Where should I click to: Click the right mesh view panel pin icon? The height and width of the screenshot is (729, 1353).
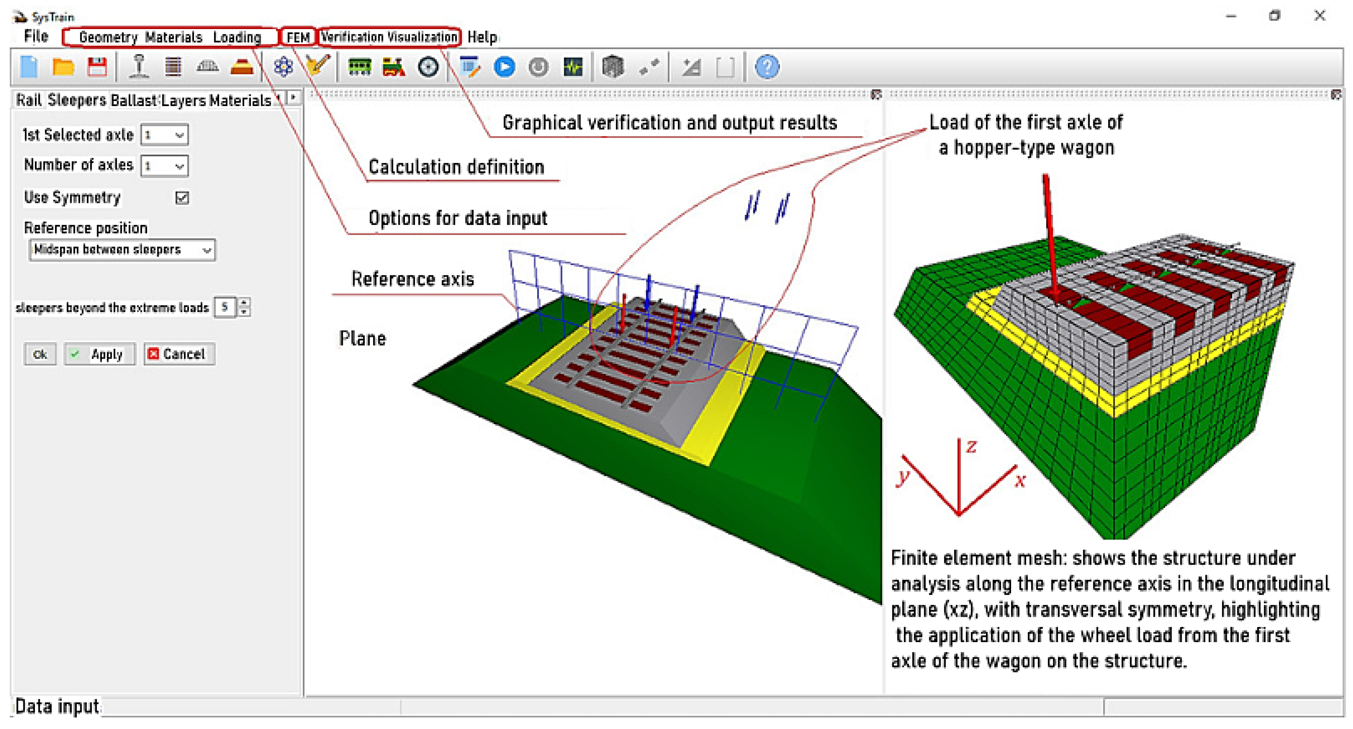[x=1336, y=94]
